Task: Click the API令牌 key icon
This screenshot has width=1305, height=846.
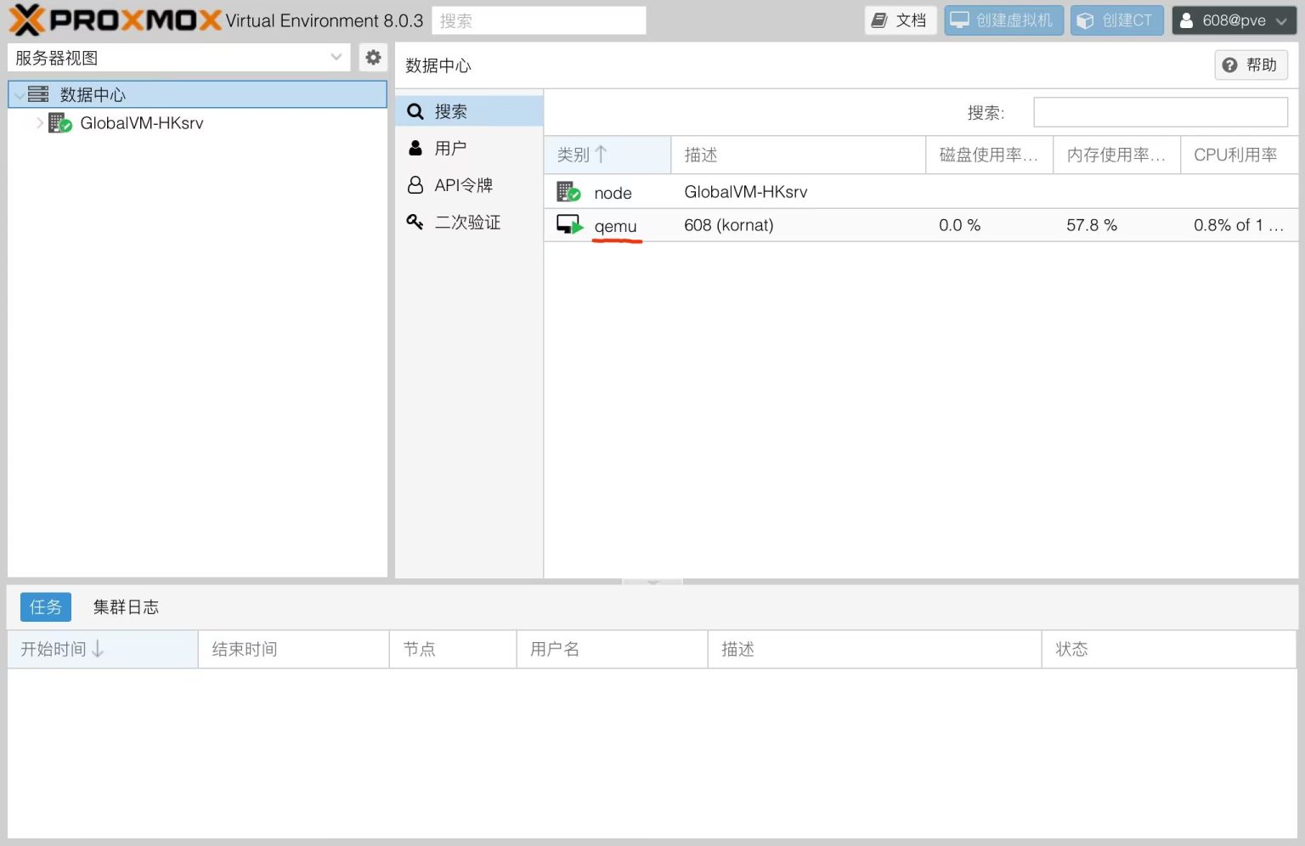Action: coord(415,184)
